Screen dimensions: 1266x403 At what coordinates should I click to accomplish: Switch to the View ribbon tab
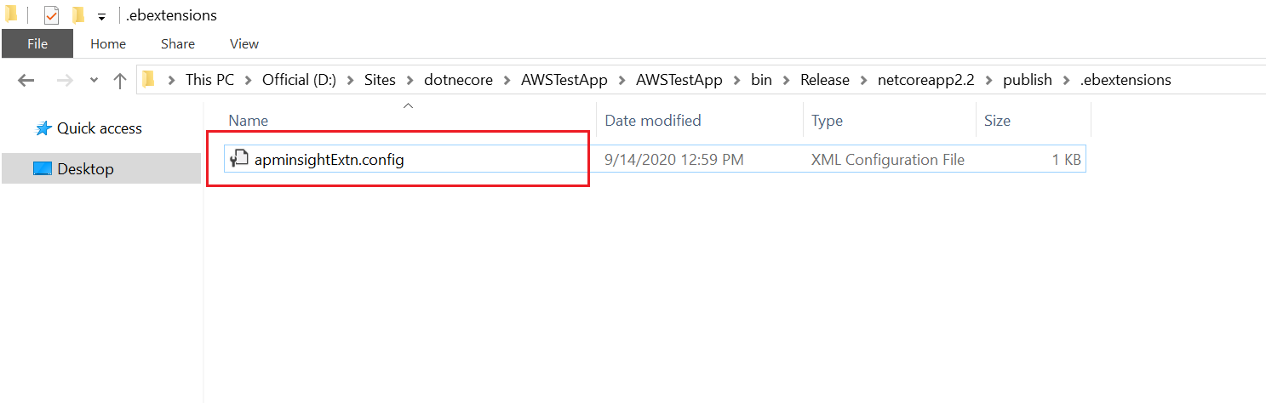244,44
